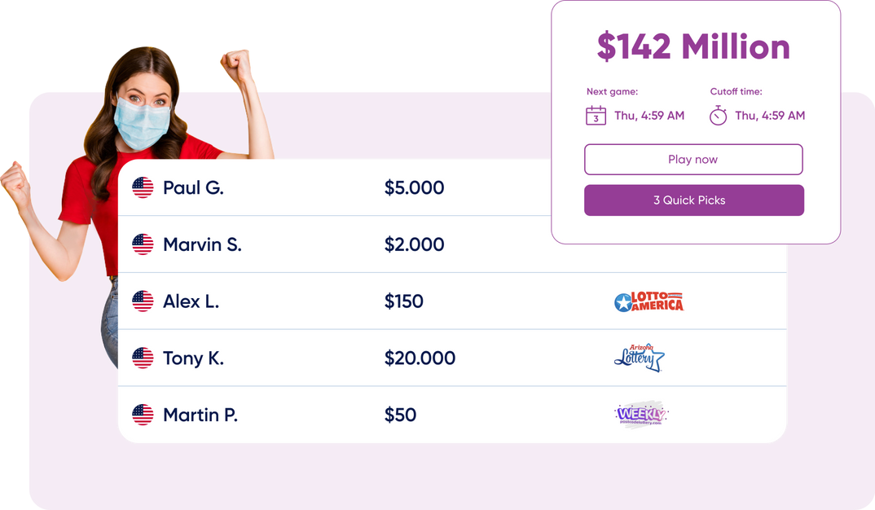Click the calendar icon under Next game

[x=596, y=116]
